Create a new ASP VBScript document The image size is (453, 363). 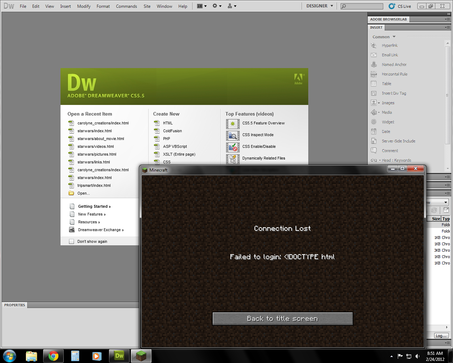point(175,146)
